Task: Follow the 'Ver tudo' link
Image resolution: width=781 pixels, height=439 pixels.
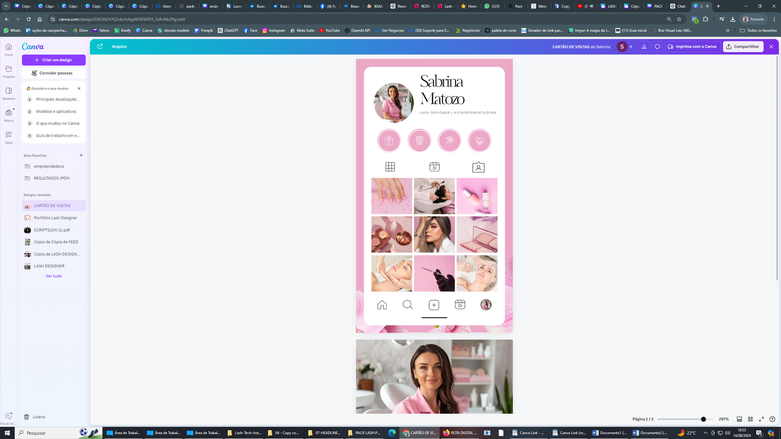Action: pos(54,276)
